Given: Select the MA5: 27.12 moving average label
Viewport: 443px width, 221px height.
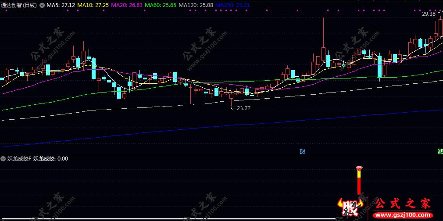Looking at the screenshot, I should pos(61,5).
